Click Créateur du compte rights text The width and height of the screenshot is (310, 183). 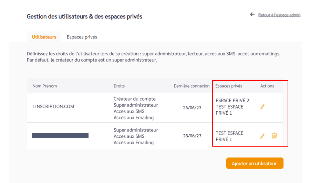click(134, 99)
